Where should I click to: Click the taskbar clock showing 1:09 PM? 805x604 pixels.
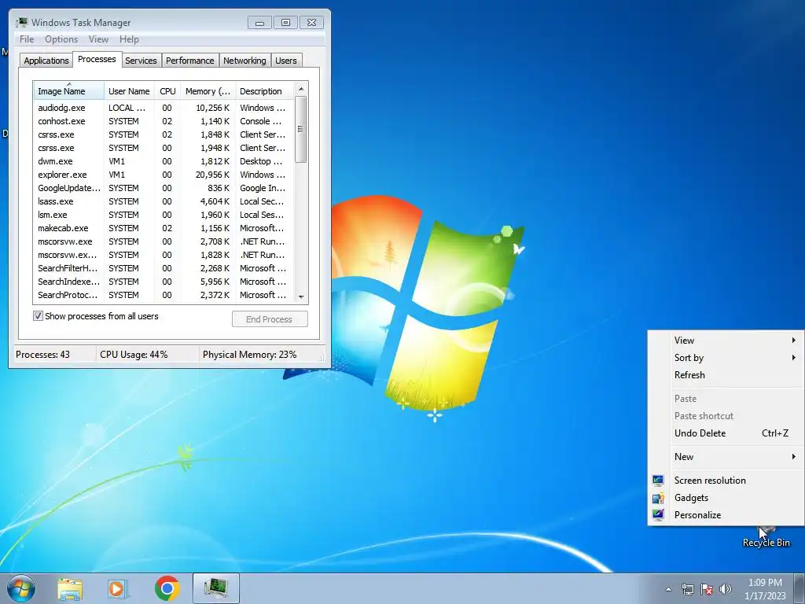(765, 589)
